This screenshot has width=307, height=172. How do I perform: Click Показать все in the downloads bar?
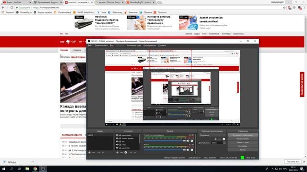pyautogui.click(x=293, y=161)
